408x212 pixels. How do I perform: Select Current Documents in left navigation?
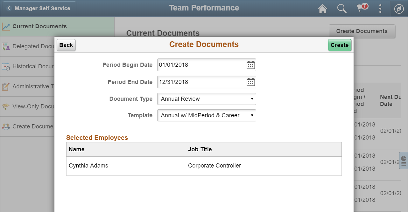[x=57, y=27]
